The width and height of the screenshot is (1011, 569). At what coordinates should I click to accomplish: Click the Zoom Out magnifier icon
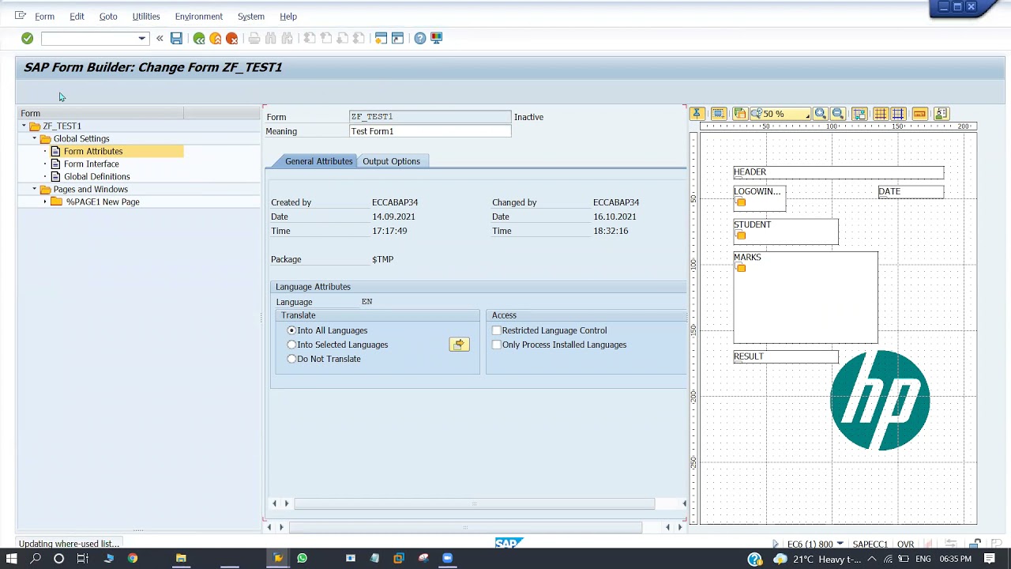[x=838, y=114]
